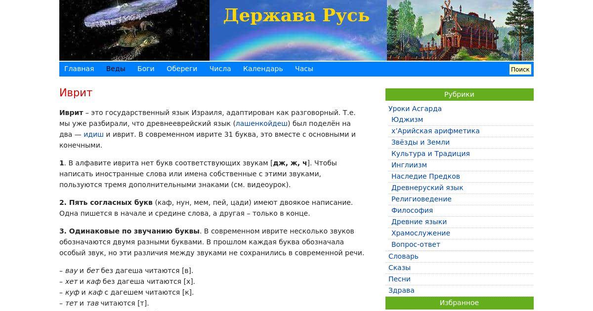
Task: Open the Здрава sidebar link
Action: (x=401, y=290)
